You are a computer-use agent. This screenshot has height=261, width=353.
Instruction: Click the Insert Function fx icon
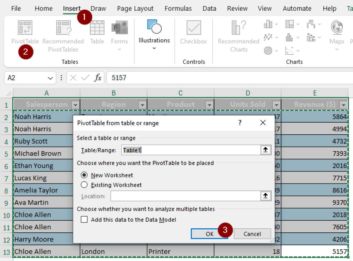click(x=98, y=77)
